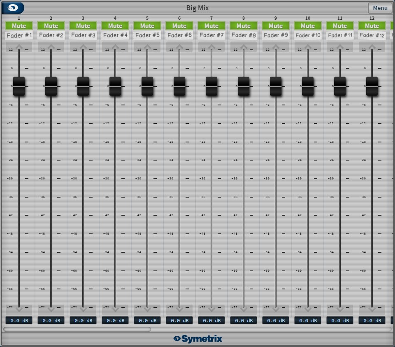Click the Symetrix logo icon at top left
This screenshot has height=347, width=395.
[x=13, y=8]
